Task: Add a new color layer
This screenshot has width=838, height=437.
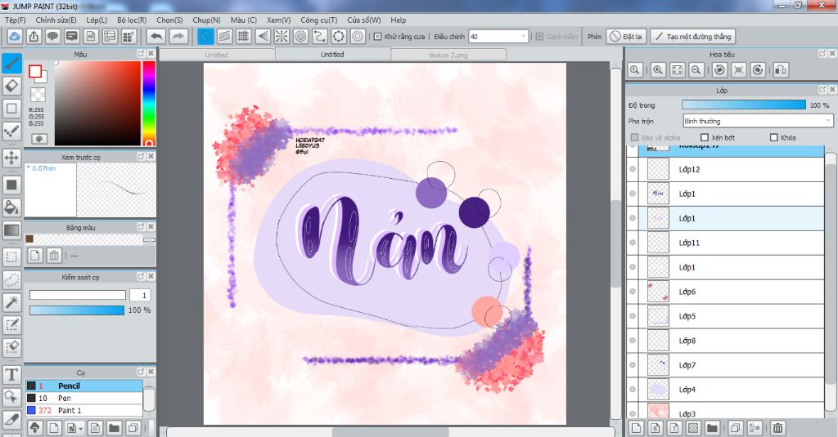Action: (636, 427)
